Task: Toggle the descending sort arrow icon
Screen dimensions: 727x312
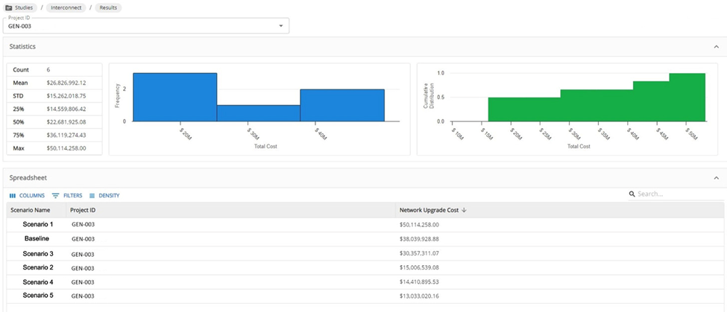Action: [464, 210]
